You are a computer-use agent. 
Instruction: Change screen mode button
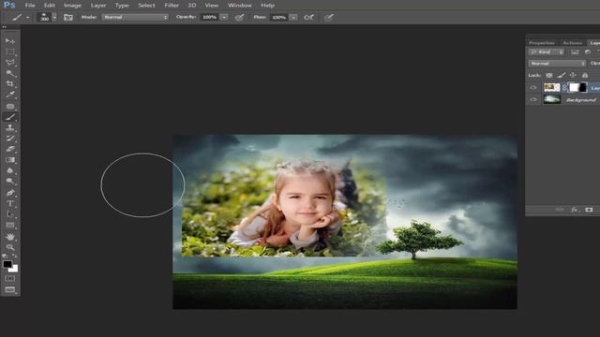tap(10, 289)
